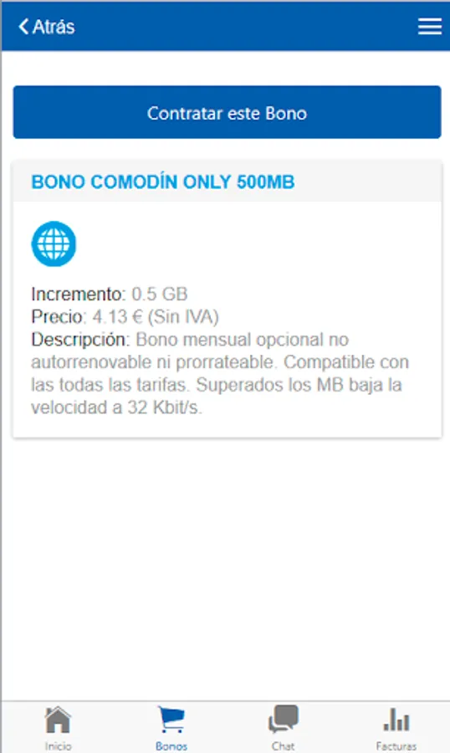Tap the back chevron arrow
The width and height of the screenshot is (450, 753).
pyautogui.click(x=23, y=27)
